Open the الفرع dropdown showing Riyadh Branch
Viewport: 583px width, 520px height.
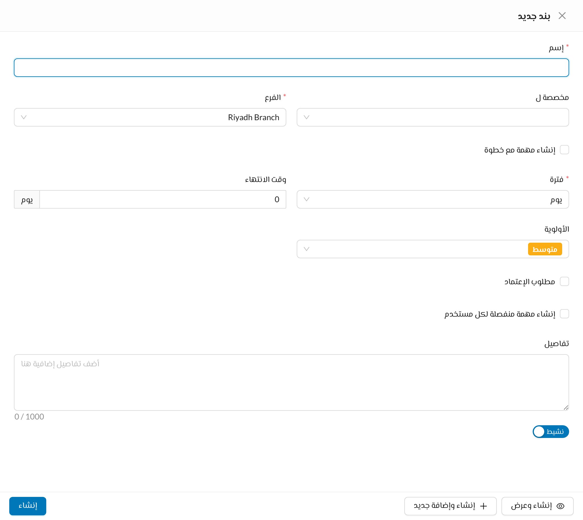[150, 117]
